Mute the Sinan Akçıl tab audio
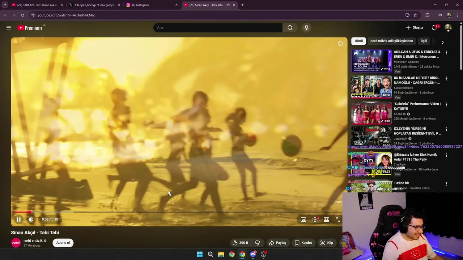 click(228, 5)
